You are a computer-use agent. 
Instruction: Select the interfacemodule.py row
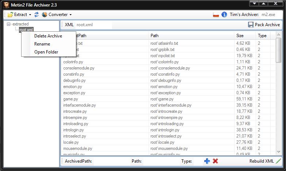pos(168,105)
